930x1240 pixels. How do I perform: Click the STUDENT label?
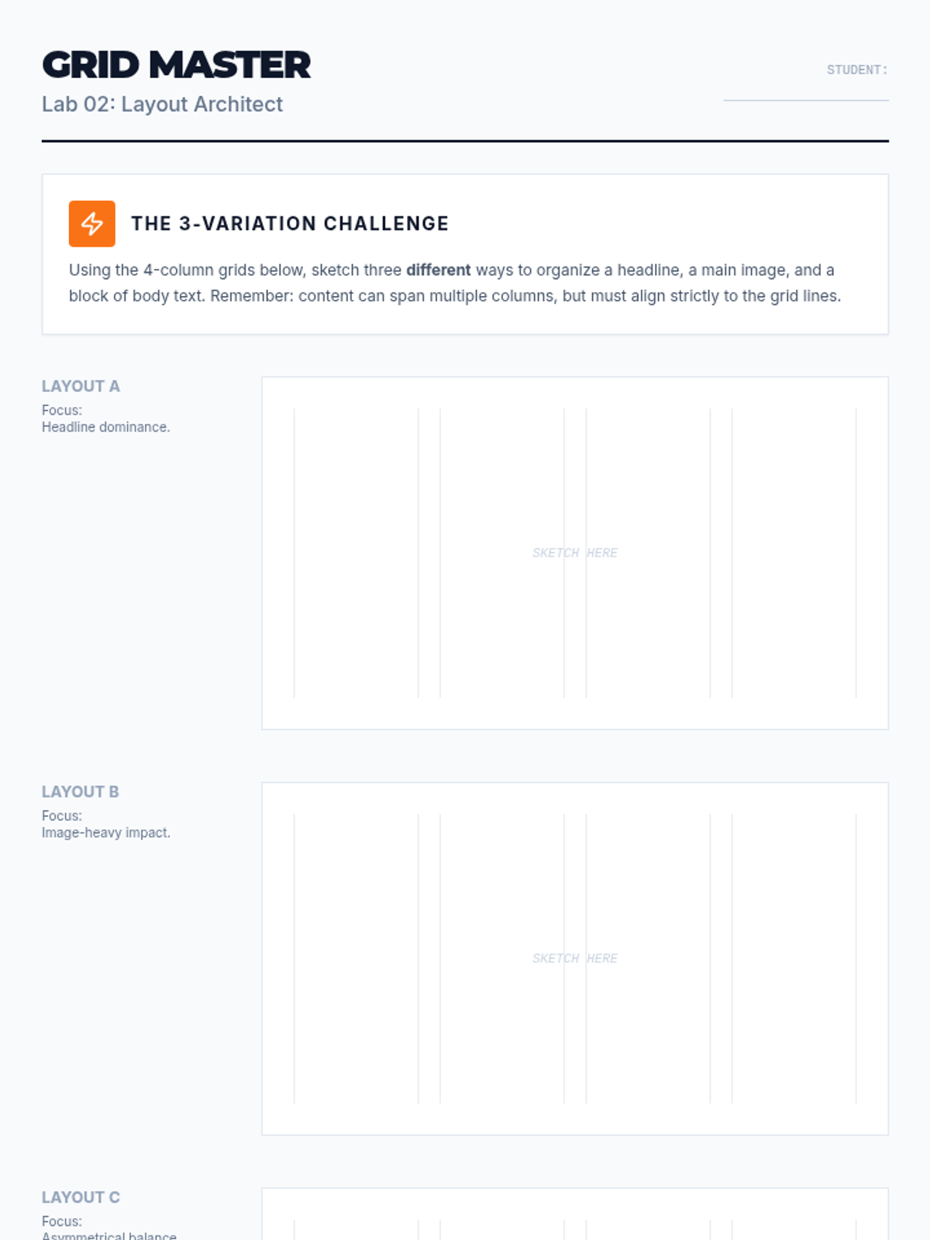coord(856,70)
